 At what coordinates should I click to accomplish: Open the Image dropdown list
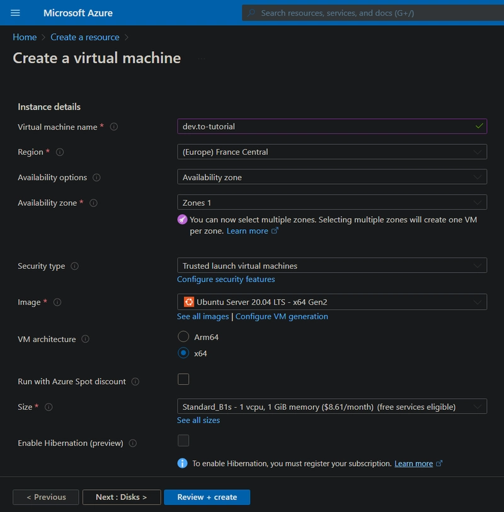[x=332, y=302]
